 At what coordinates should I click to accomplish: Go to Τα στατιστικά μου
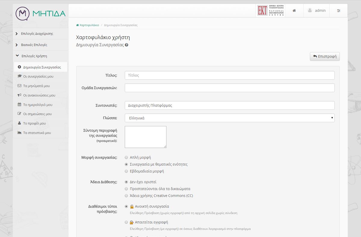[37, 133]
